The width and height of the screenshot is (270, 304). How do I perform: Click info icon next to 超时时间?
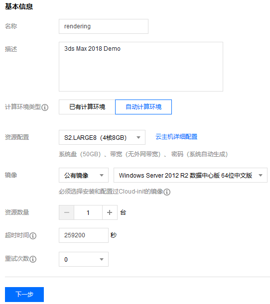point(33,235)
